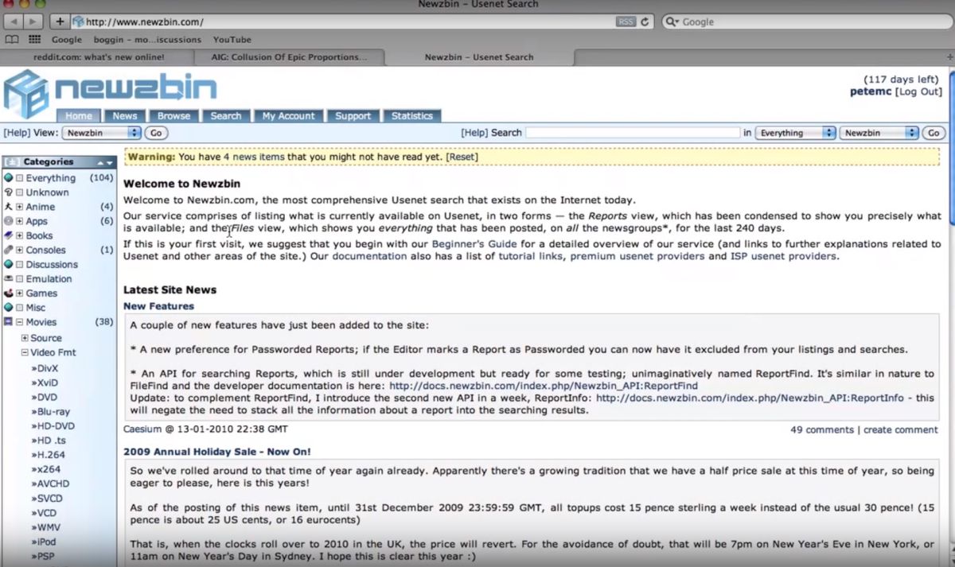Click the Newzbin favicon in the address bar
The height and width of the screenshot is (567, 955).
click(78, 21)
